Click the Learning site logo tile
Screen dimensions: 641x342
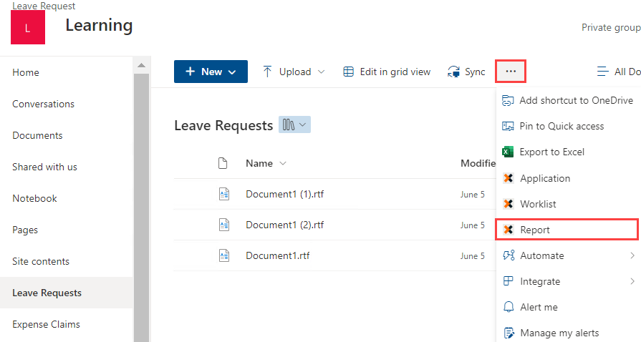coord(28,27)
